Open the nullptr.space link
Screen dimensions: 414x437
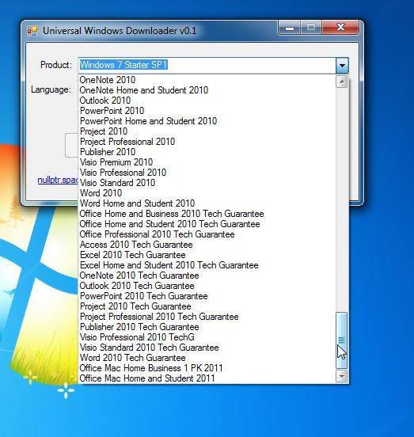coord(58,180)
